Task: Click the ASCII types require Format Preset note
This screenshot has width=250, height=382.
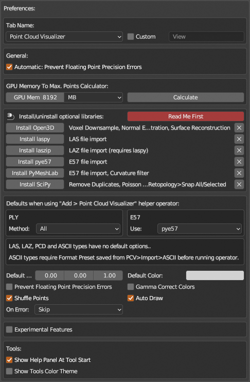Action: pyautogui.click(x=123, y=258)
